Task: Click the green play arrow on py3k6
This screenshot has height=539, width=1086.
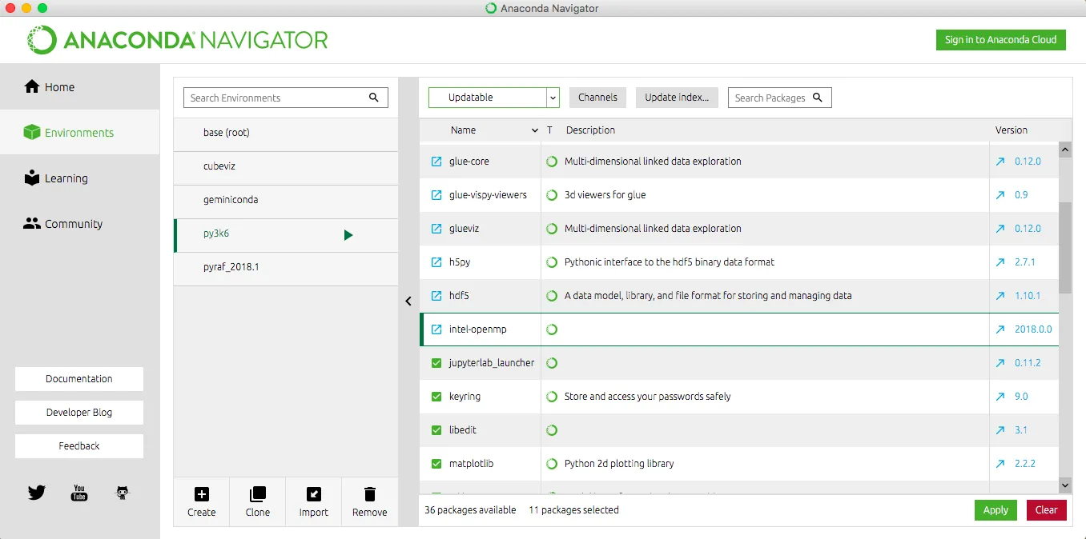Action: 348,235
